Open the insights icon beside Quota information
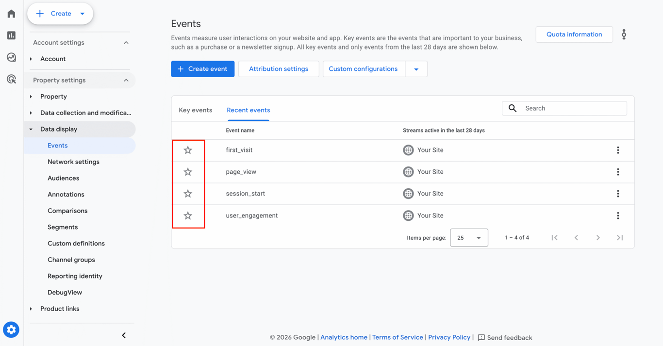The height and width of the screenshot is (346, 663). pos(624,34)
